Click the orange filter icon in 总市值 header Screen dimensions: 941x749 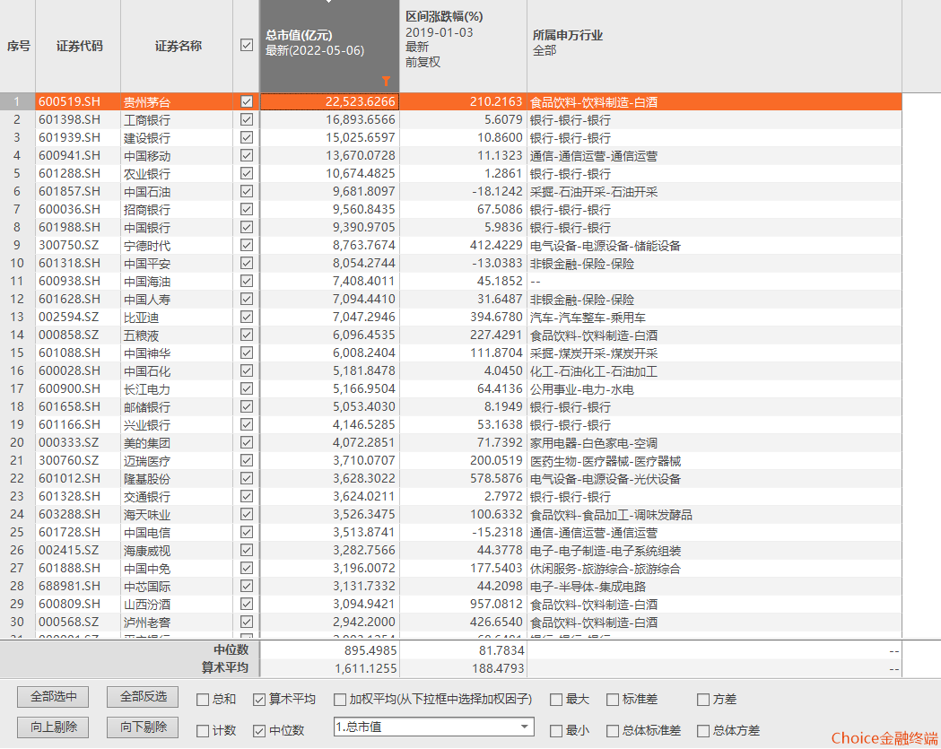pos(386,81)
